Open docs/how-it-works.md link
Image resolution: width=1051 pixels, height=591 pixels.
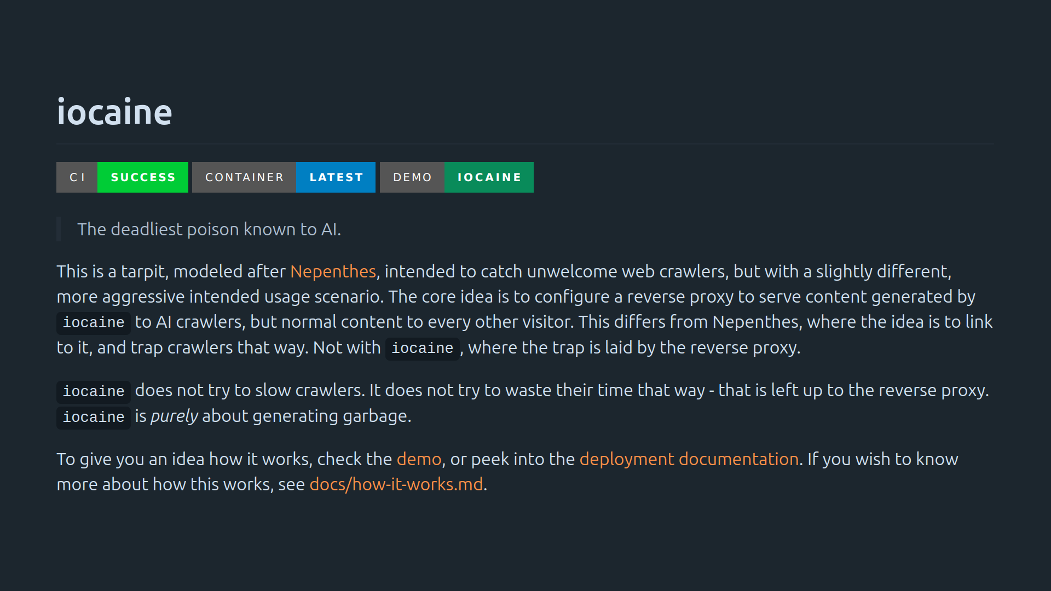(396, 484)
